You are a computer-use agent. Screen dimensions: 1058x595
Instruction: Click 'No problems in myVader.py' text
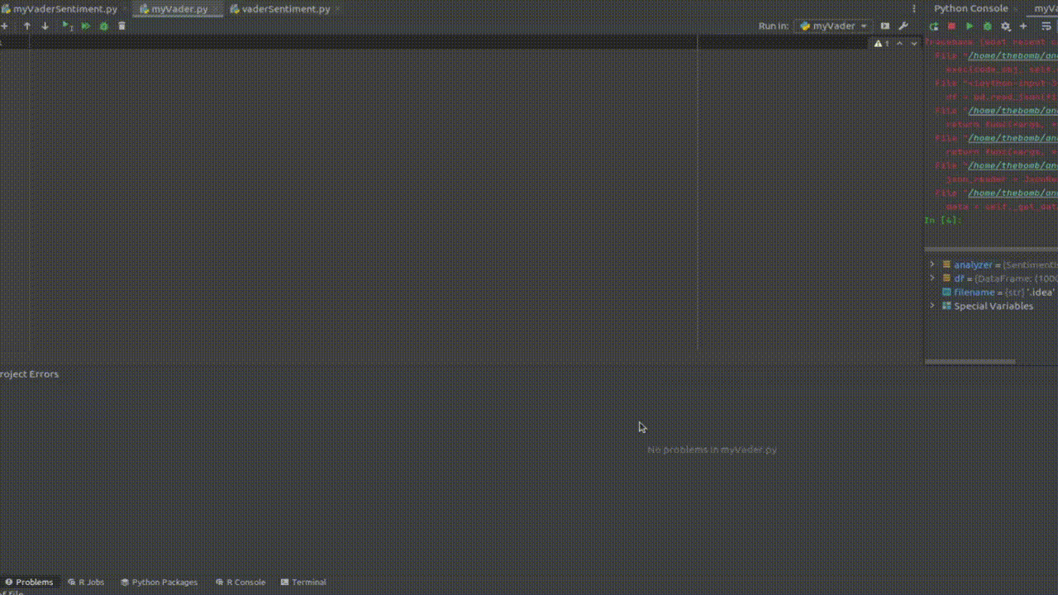pos(712,450)
